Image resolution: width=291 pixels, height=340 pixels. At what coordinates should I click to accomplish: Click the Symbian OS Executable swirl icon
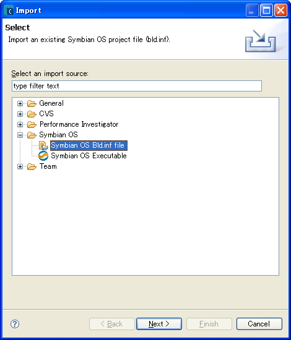pos(43,156)
